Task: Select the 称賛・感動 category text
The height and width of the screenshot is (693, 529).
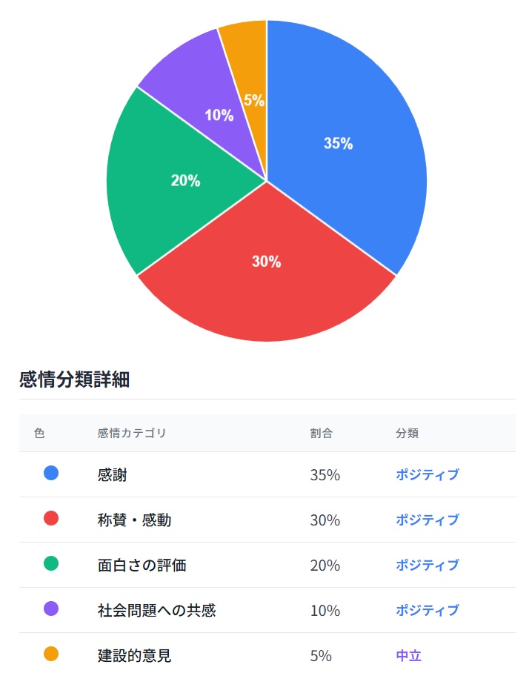Action: (134, 520)
